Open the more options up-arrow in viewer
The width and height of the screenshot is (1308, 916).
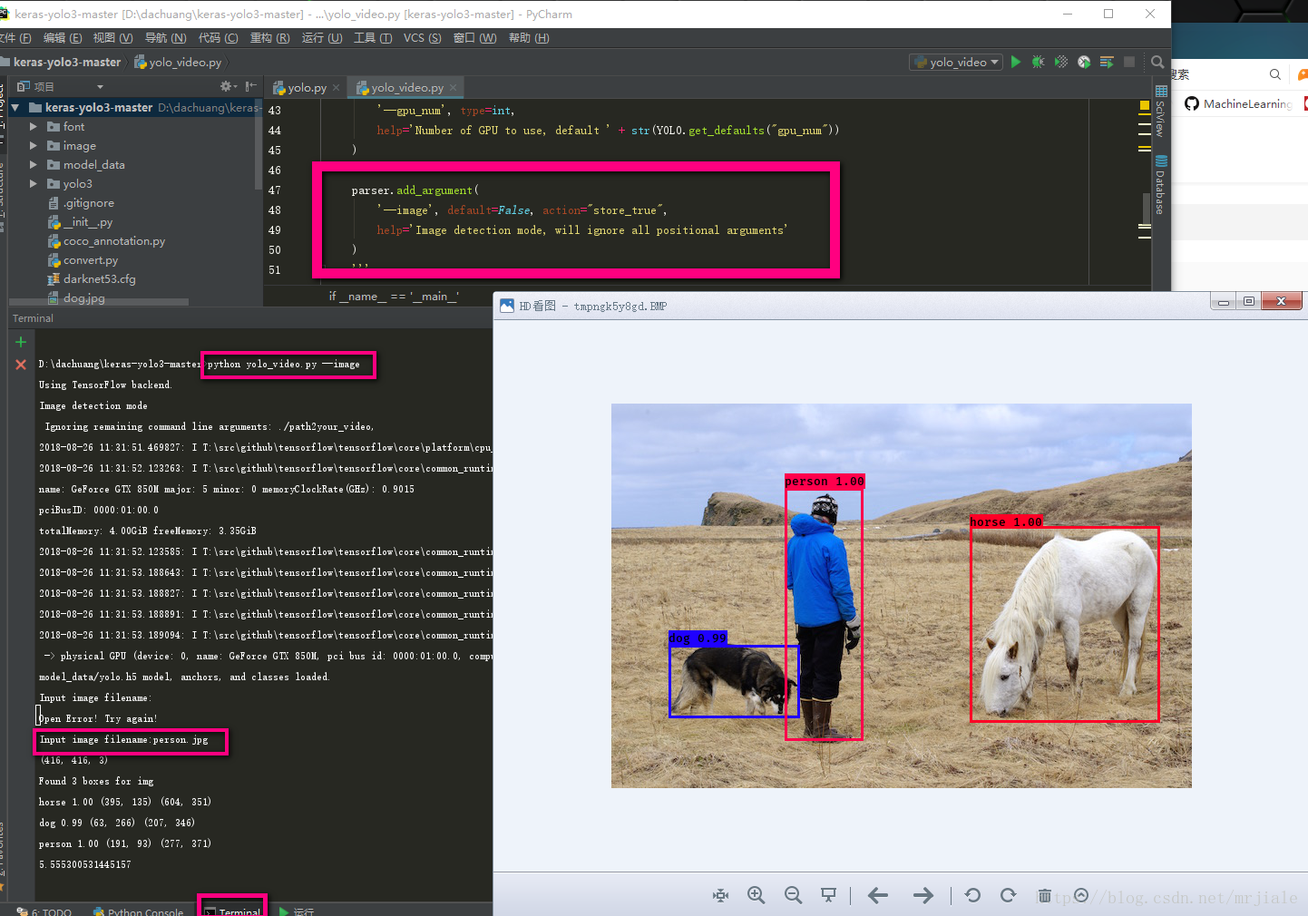(1081, 895)
